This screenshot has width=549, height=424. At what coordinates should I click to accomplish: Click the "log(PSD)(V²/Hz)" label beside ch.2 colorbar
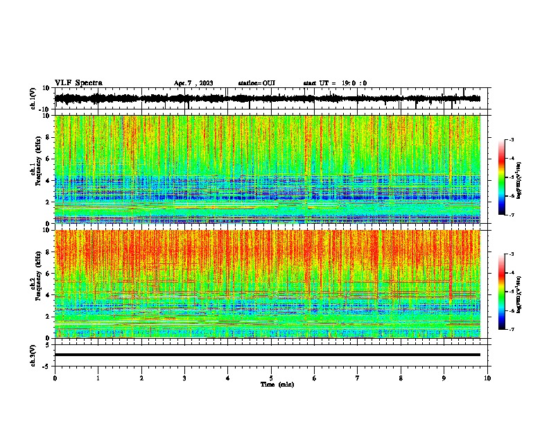[519, 294]
